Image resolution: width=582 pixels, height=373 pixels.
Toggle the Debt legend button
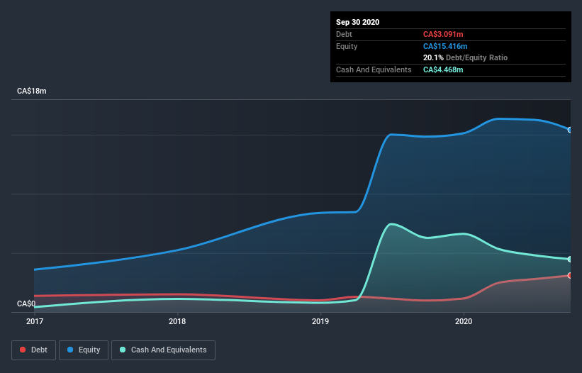click(33, 350)
